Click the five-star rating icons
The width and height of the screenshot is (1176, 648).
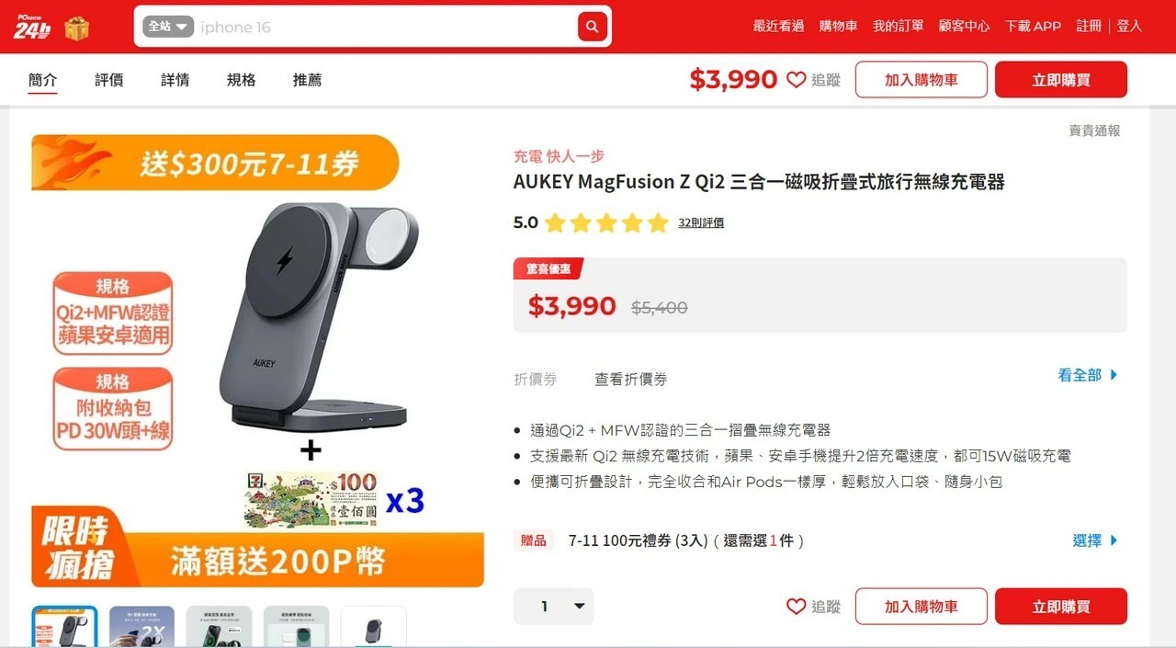coord(606,222)
